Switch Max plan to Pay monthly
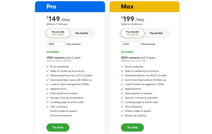Viewport: 212px width, 134px height. 156,33
